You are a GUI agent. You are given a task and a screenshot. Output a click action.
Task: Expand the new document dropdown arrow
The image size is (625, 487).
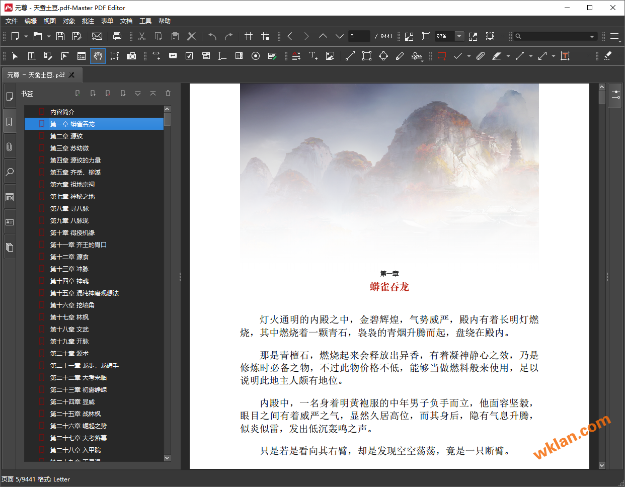click(26, 36)
